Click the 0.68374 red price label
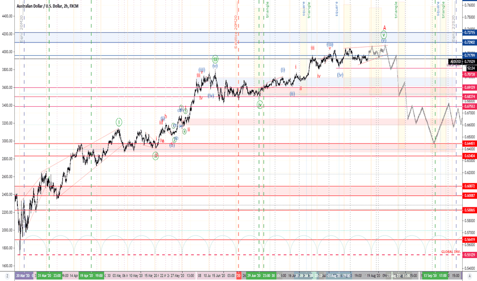This screenshot has width=477, height=281. click(469, 97)
